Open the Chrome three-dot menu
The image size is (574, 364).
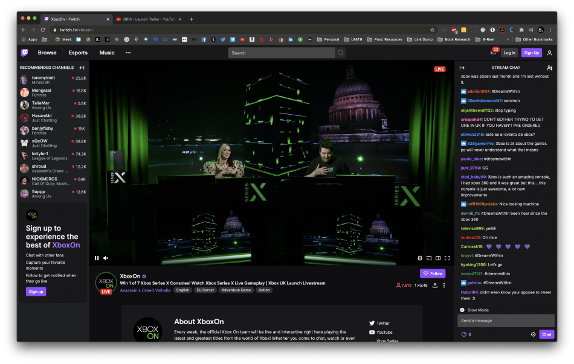[550, 30]
